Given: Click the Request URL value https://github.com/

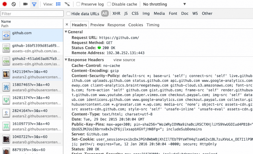Looking at the screenshot, I should click(x=119, y=38).
